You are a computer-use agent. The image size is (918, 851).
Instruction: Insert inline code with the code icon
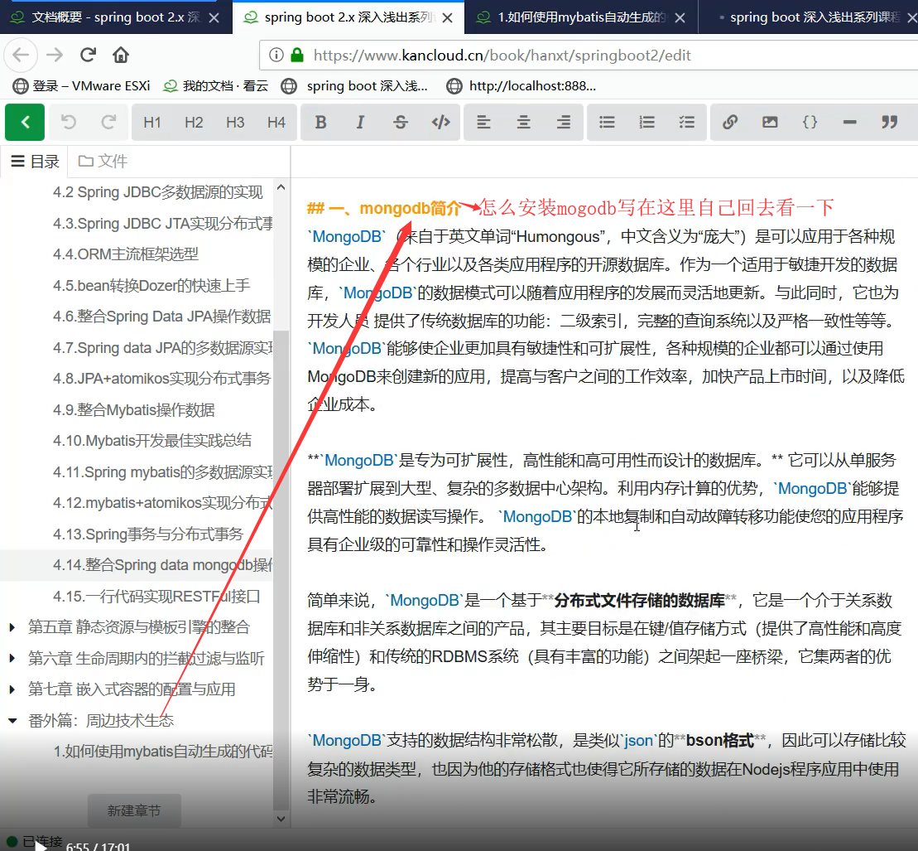[441, 122]
